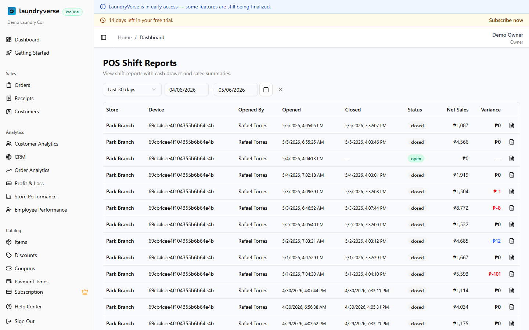Open report icon for ₱-101 variance shift
This screenshot has width=529, height=330.
[512, 274]
